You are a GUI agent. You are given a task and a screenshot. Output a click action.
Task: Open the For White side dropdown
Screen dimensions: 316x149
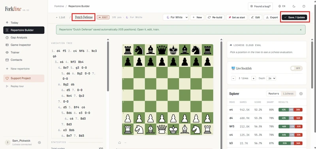175,17
